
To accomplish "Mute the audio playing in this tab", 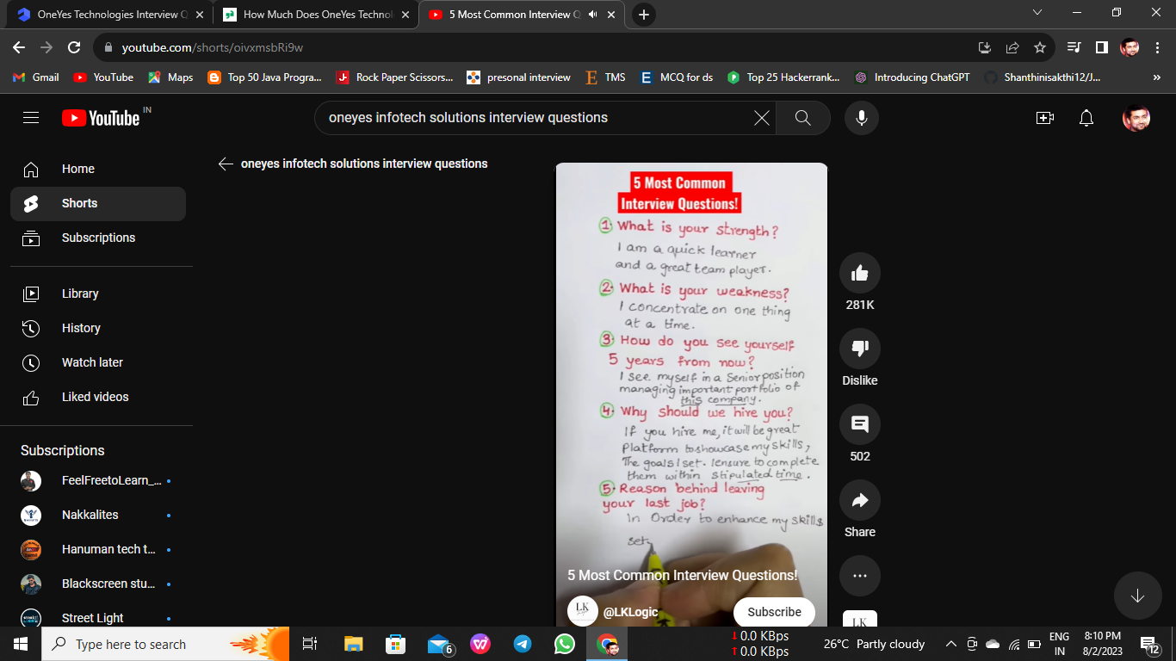I will [593, 15].
